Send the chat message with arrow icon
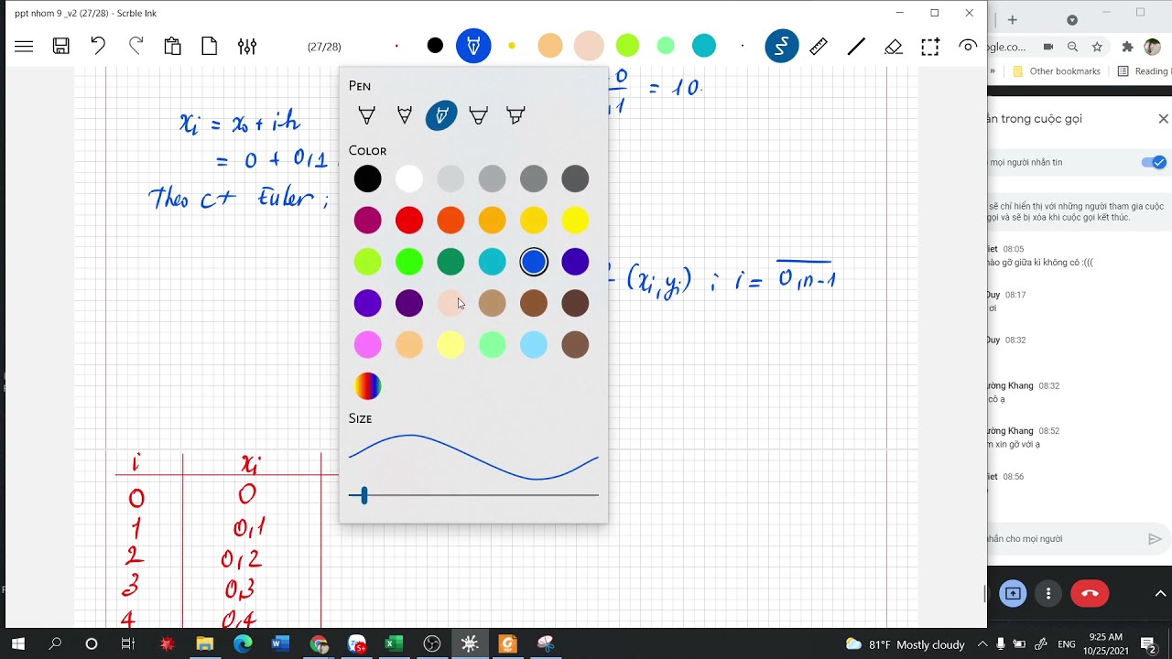The image size is (1172, 659). coord(1155,539)
